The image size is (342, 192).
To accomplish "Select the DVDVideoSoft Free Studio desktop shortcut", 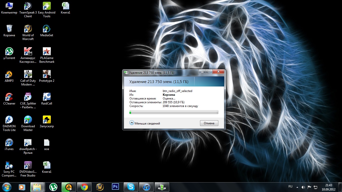I will (28, 169).
